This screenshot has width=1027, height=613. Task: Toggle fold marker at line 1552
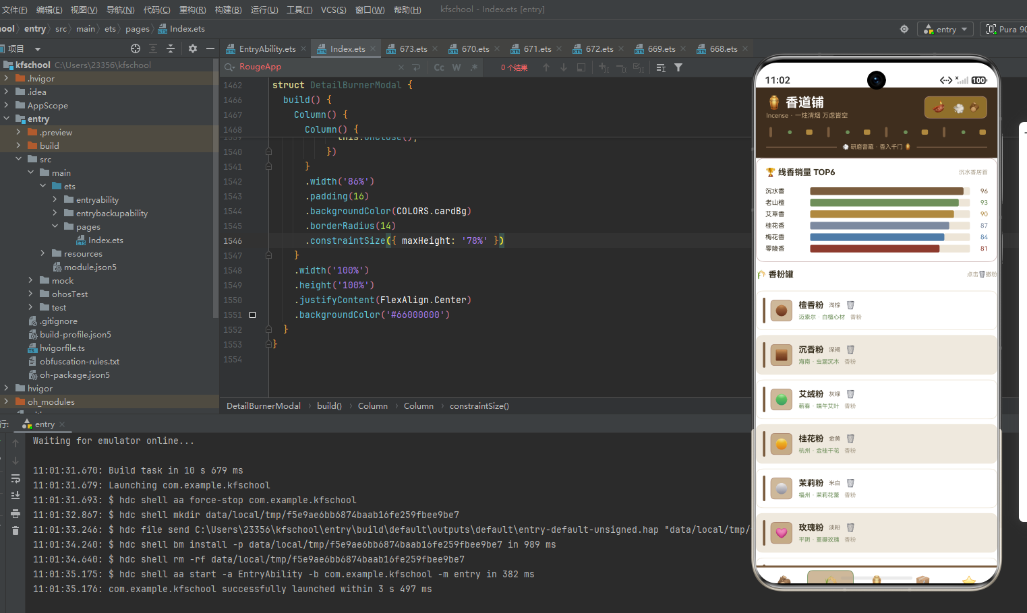268,329
